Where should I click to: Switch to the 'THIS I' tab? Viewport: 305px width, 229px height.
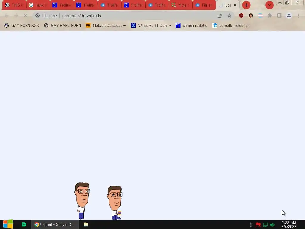(14, 5)
